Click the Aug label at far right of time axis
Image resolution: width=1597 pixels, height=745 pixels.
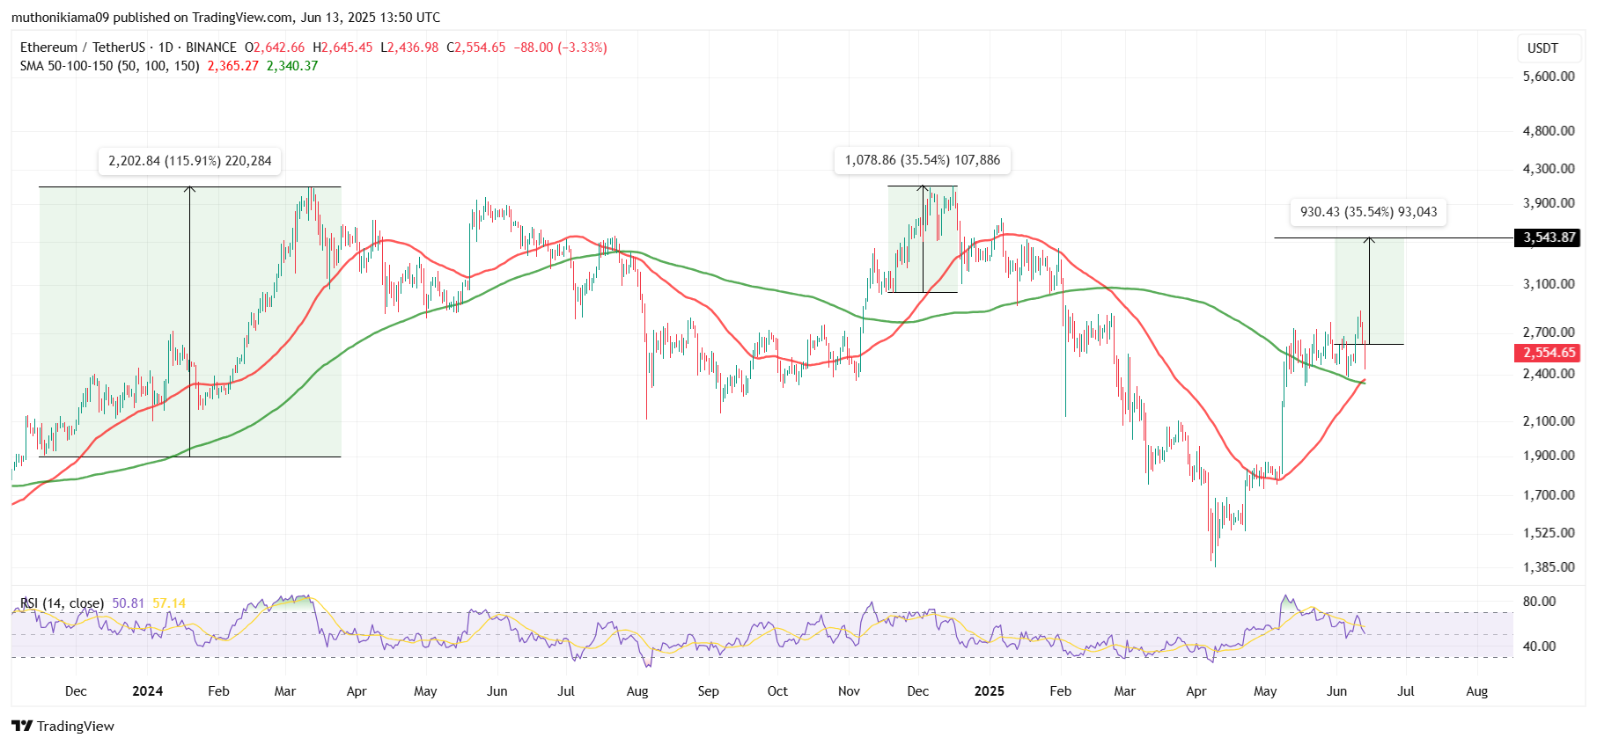click(1476, 691)
